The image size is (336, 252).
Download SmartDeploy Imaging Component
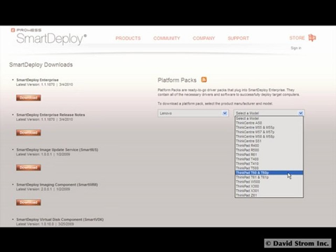pos(28,202)
